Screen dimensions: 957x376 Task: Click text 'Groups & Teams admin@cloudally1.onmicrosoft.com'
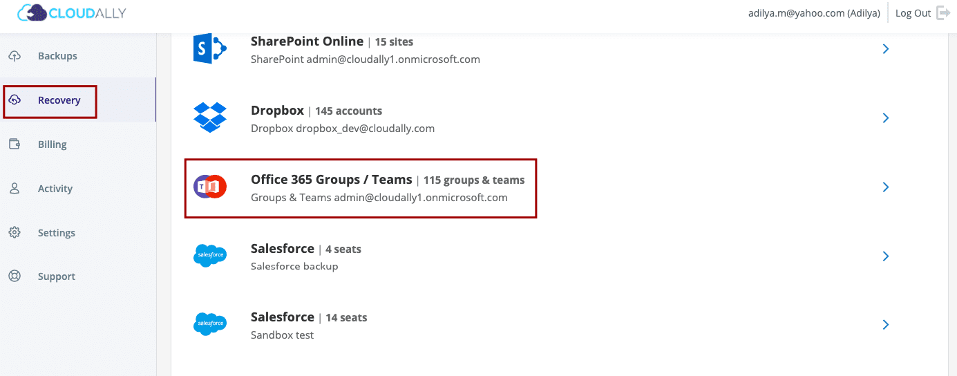pyautogui.click(x=379, y=198)
